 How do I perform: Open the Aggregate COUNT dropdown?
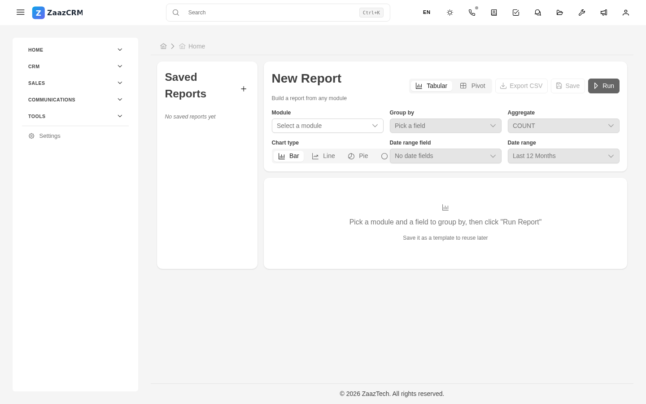[563, 126]
